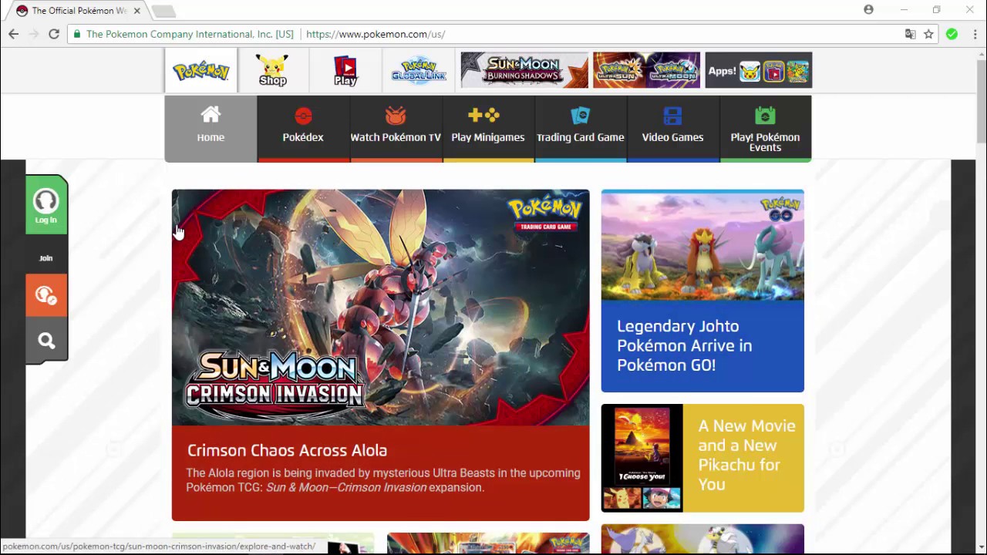Open Pokémon Global Link
The width and height of the screenshot is (987, 555).
(419, 70)
